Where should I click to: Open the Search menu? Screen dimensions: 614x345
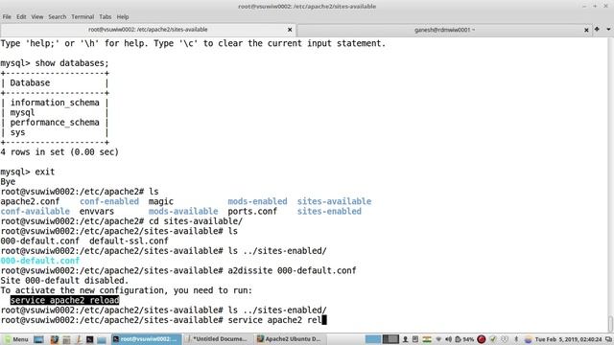[58, 17]
